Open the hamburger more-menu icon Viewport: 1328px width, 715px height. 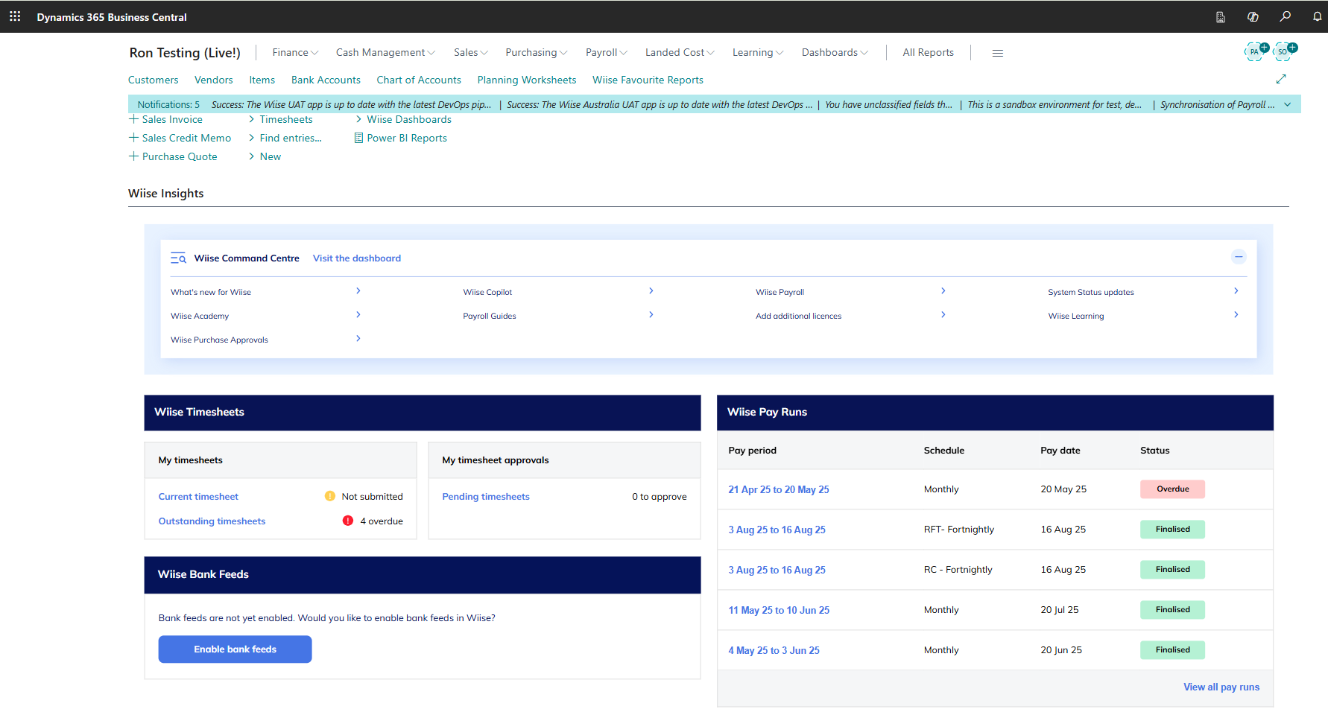tap(998, 53)
